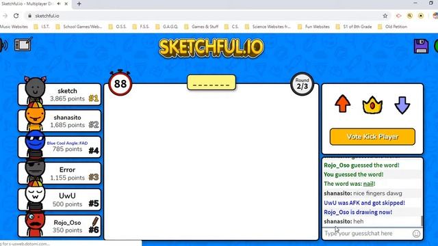Screen dimensions: 438x246
Task: Select the player card for Error
Action: (x=60, y=174)
